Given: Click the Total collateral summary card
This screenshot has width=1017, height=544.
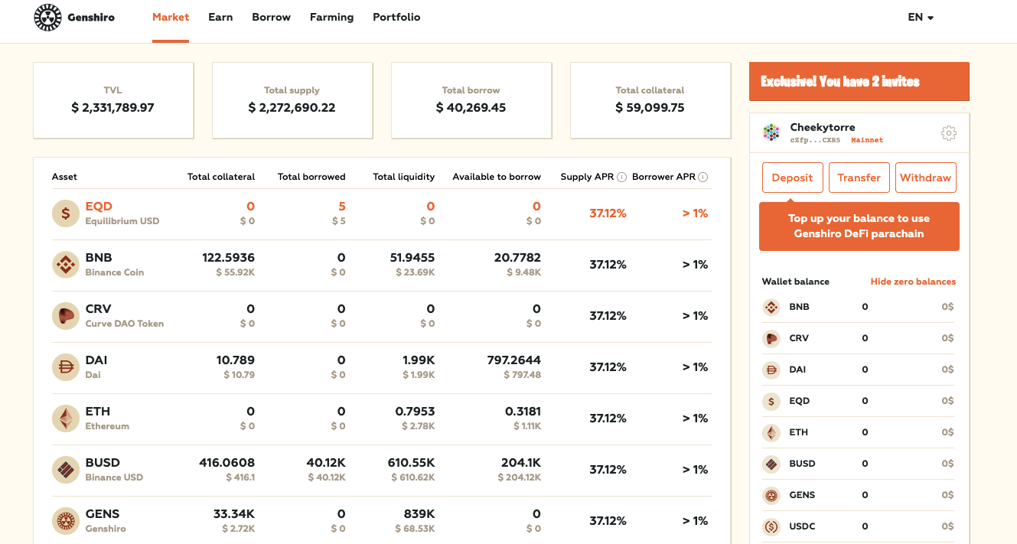Looking at the screenshot, I should (650, 100).
